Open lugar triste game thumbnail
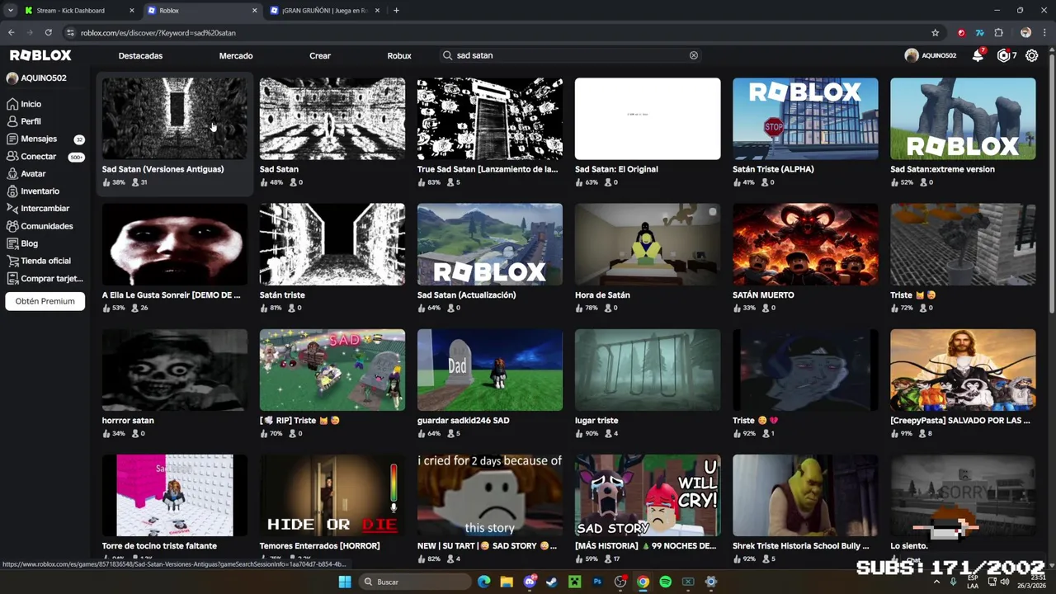Image resolution: width=1056 pixels, height=594 pixels. pyautogui.click(x=648, y=370)
